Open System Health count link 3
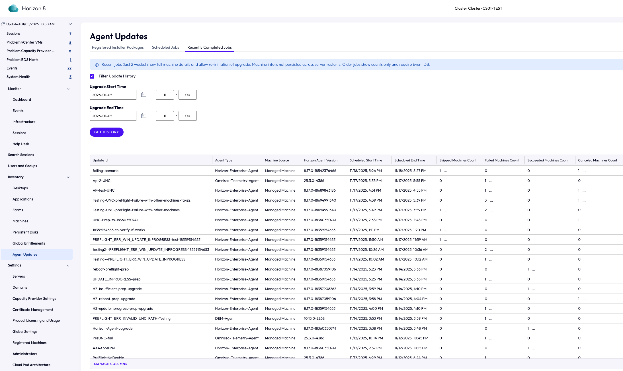The height and width of the screenshot is (371, 623). click(70, 77)
